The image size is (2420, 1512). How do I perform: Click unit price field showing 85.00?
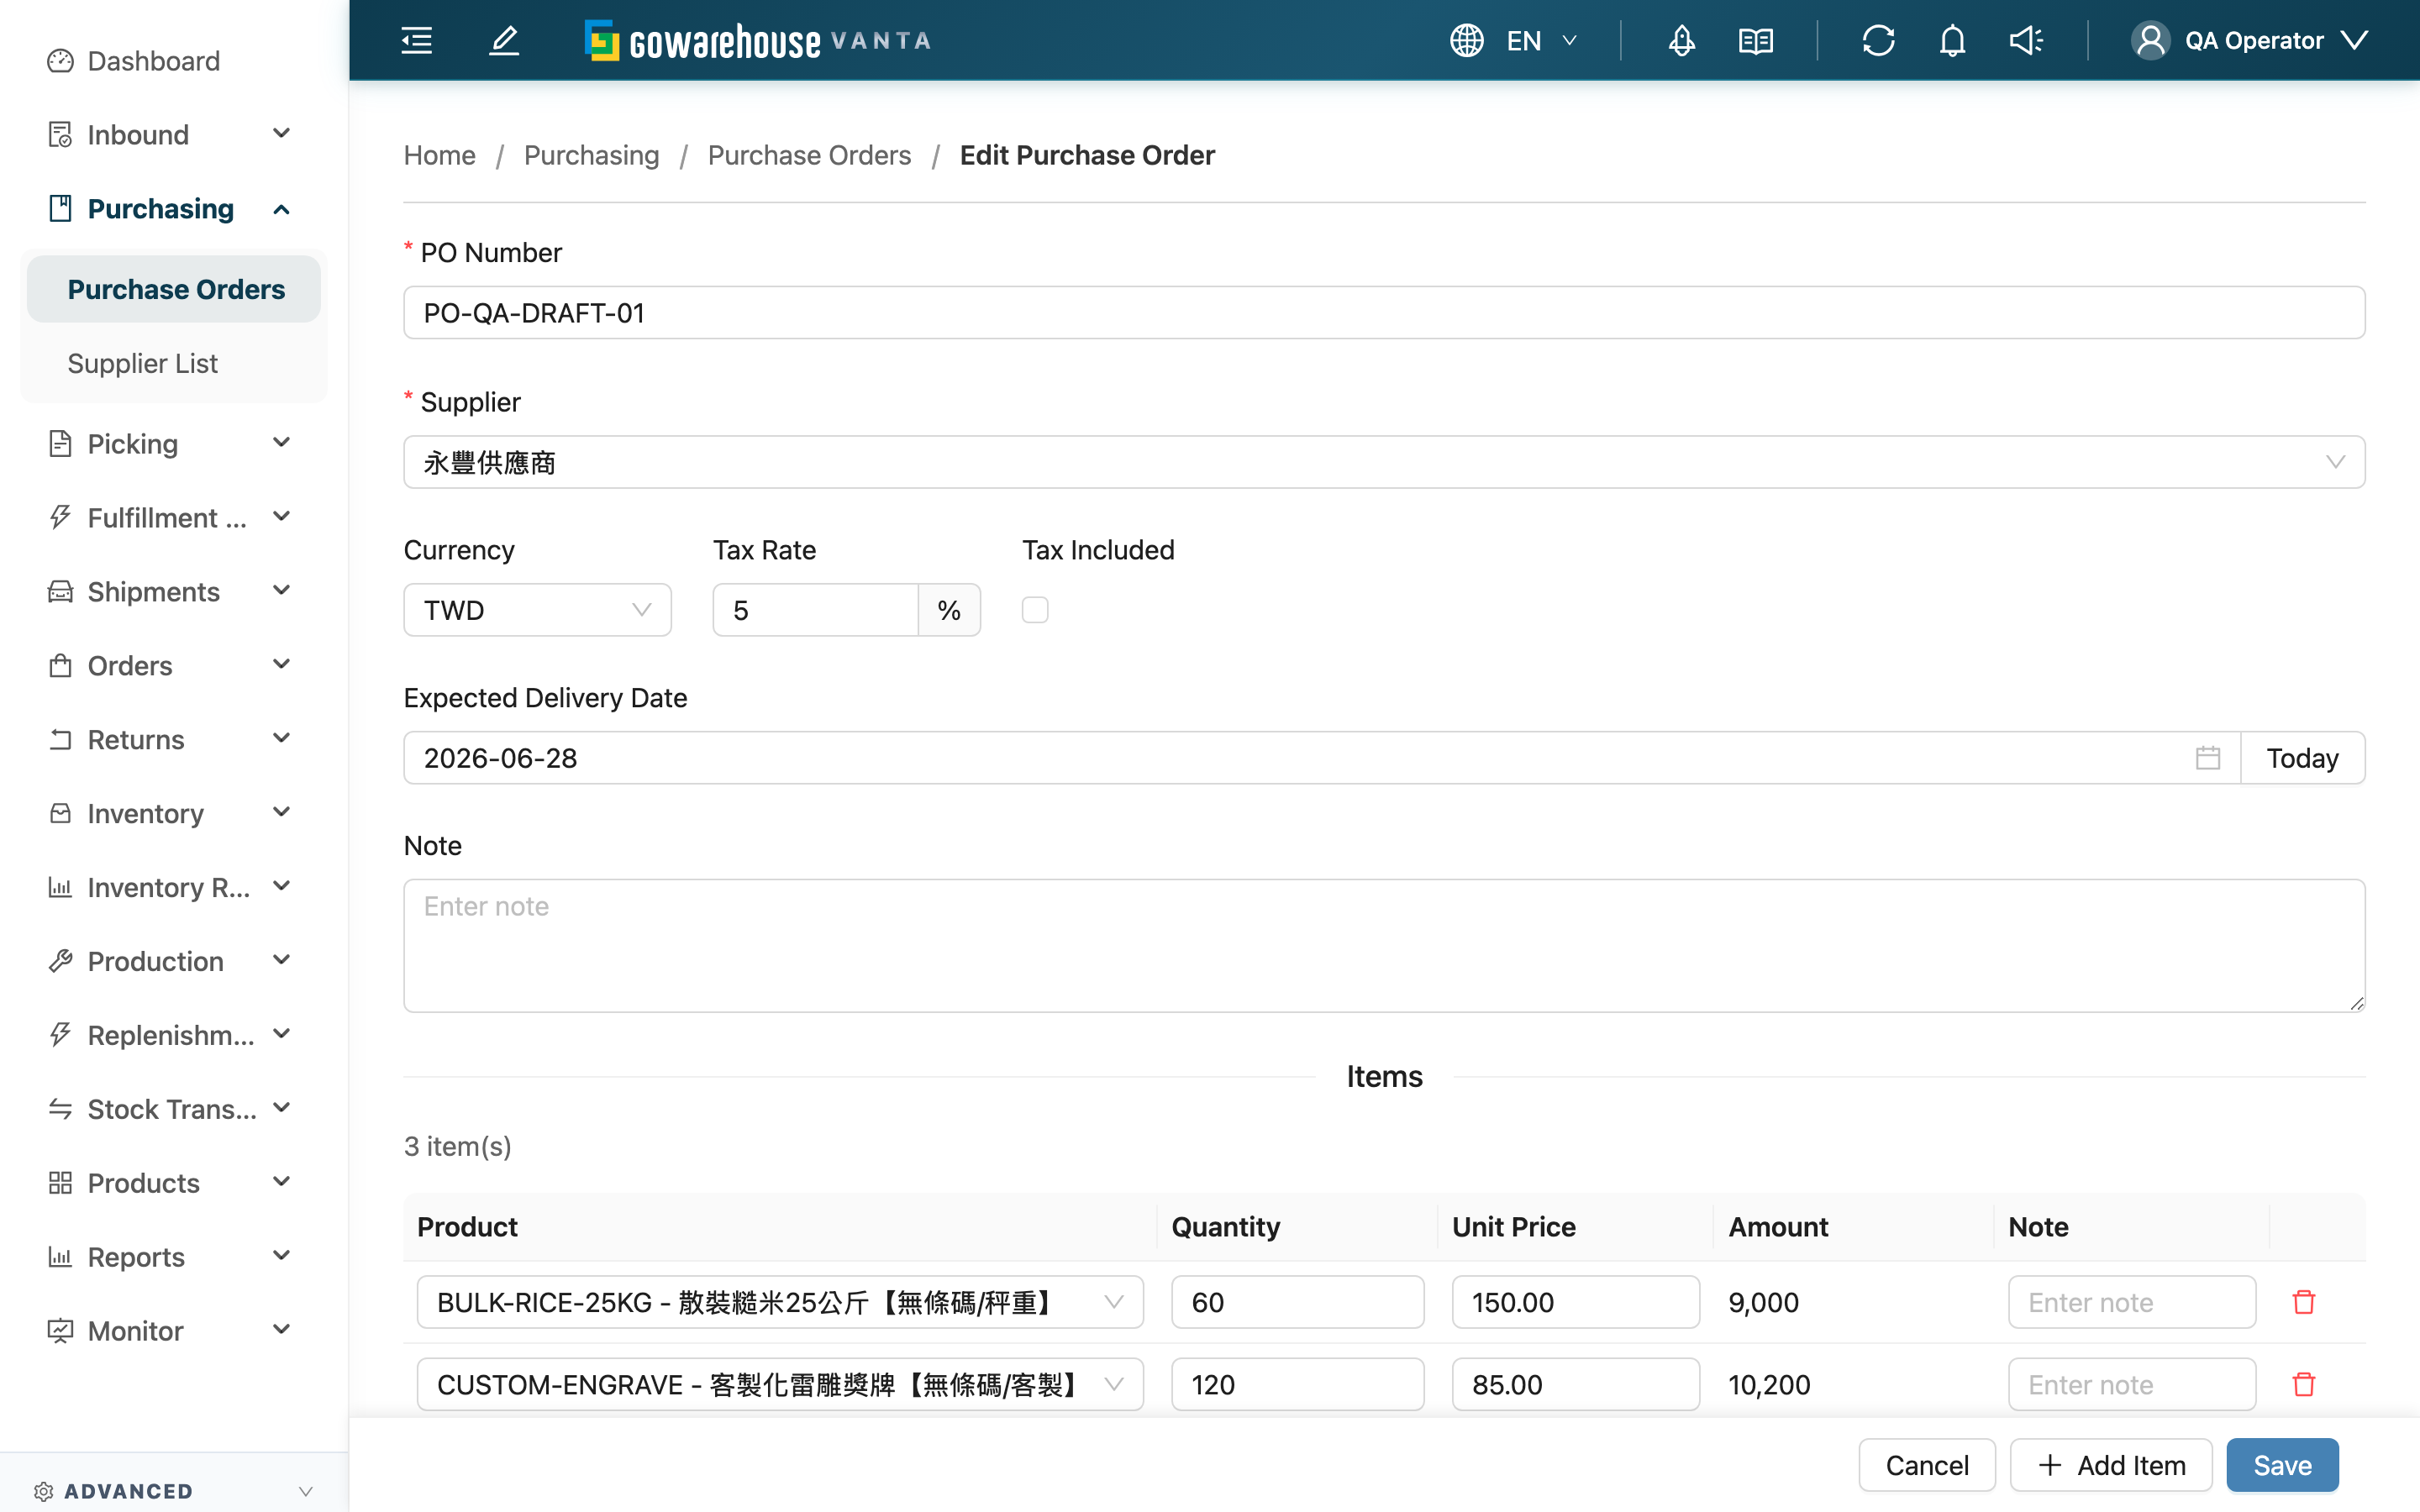1575,1384
